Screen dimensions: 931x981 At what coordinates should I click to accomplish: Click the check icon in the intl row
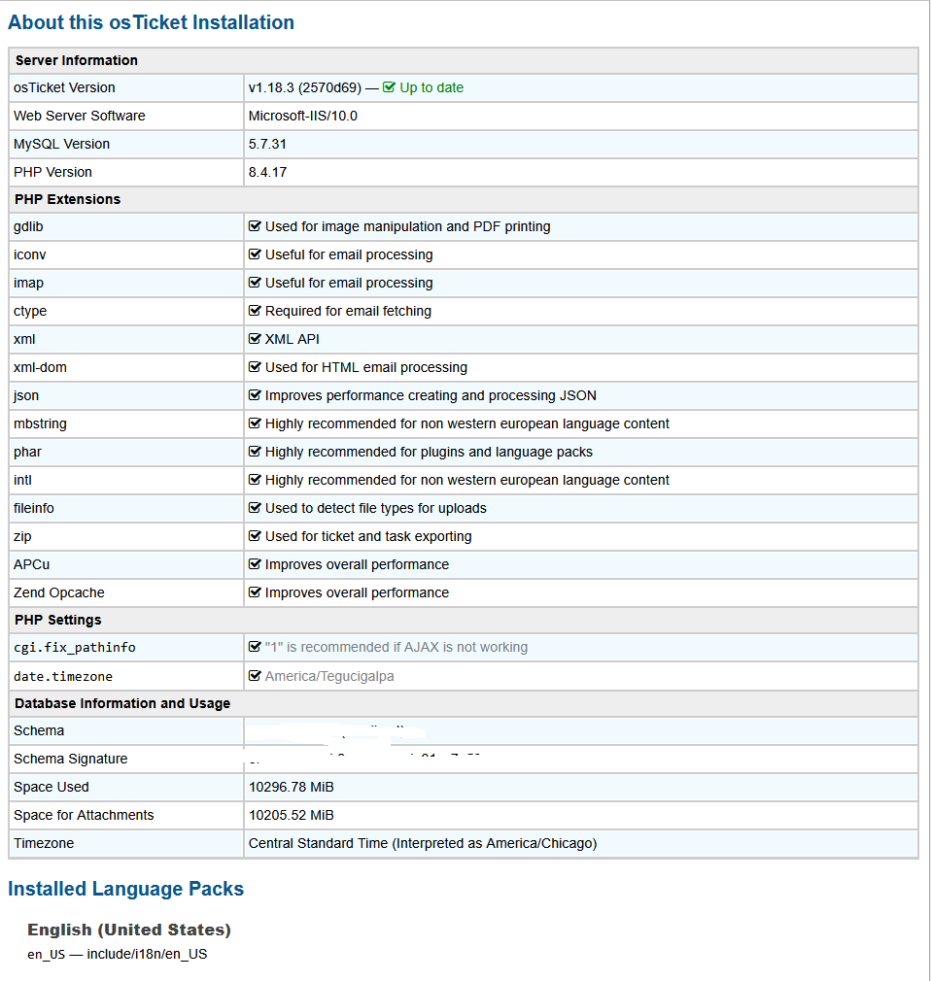click(255, 480)
